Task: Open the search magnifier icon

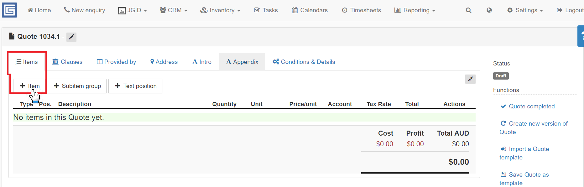Action: coord(468,10)
